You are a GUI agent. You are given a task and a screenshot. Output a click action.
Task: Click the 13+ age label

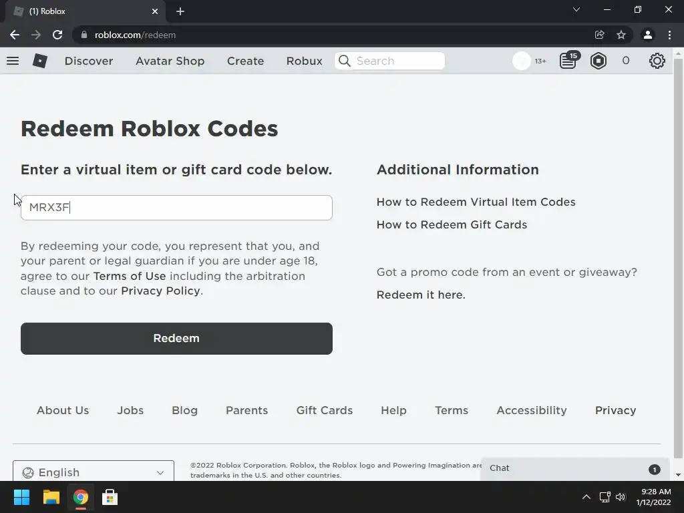tap(540, 61)
